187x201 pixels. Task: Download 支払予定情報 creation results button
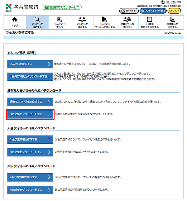coord(30,190)
